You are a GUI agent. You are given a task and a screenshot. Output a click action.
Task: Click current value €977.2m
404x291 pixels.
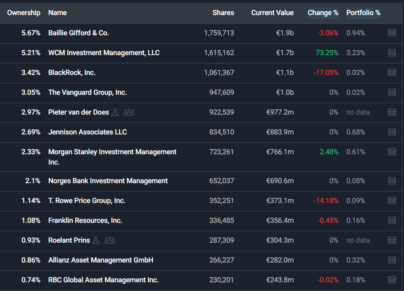(x=280, y=112)
